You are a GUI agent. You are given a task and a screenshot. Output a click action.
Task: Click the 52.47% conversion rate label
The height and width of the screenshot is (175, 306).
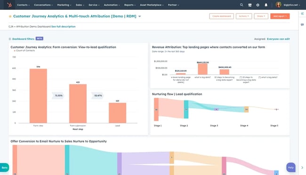point(98,95)
